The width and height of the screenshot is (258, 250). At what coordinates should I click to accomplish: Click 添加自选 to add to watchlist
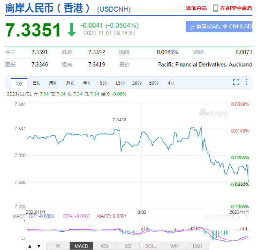tap(196, 8)
